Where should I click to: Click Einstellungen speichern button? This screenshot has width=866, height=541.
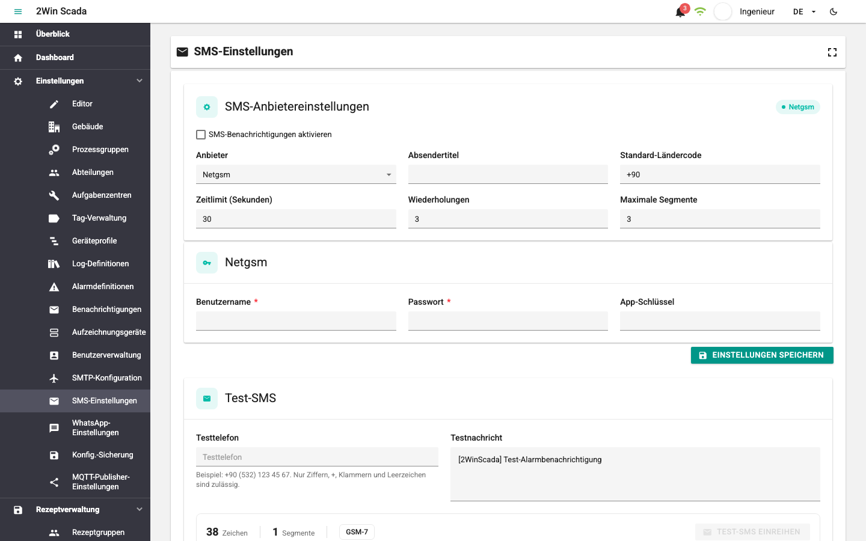coord(762,355)
